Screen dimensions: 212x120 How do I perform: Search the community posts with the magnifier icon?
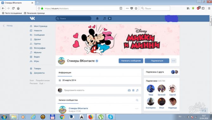point(137,100)
